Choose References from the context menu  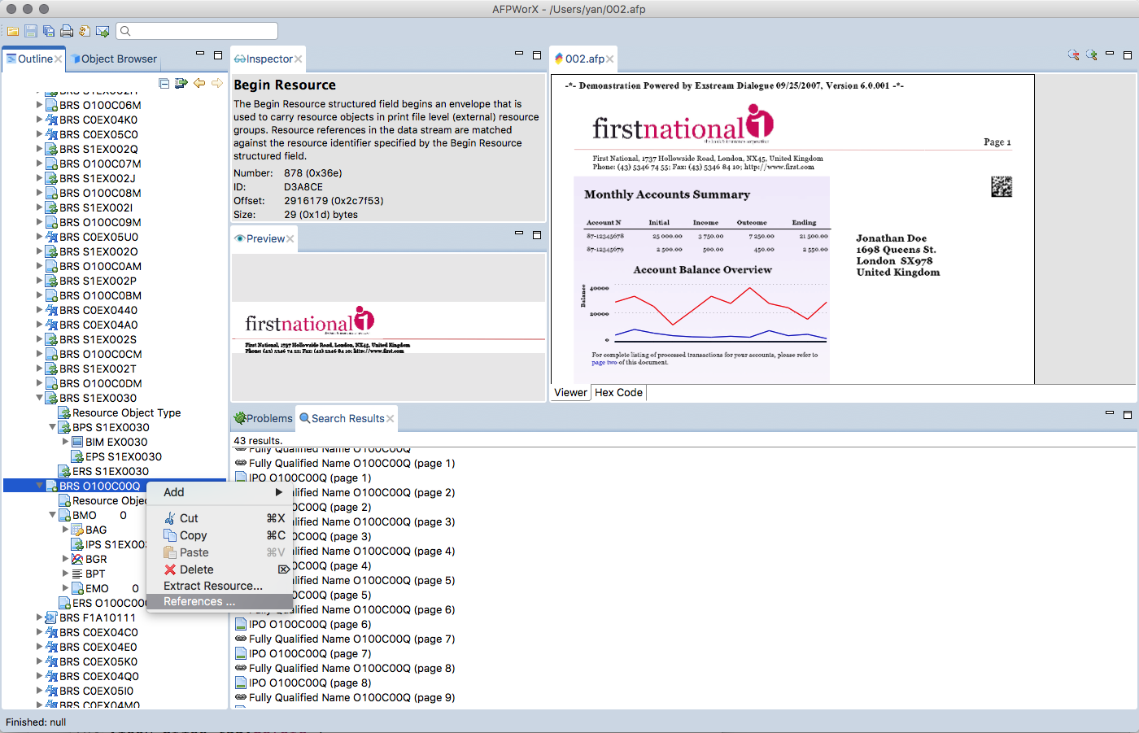[199, 601]
